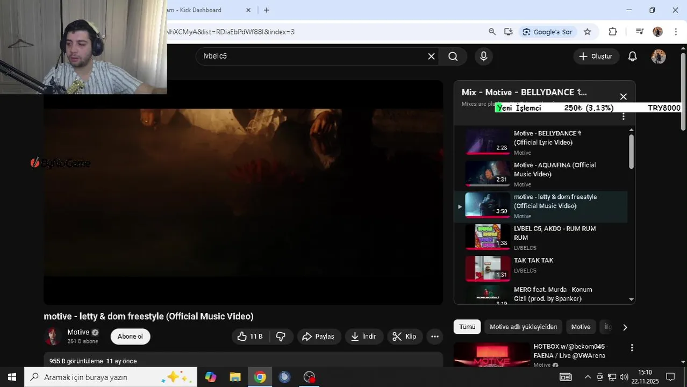
Task: Select the Motive filter chip
Action: point(581,327)
